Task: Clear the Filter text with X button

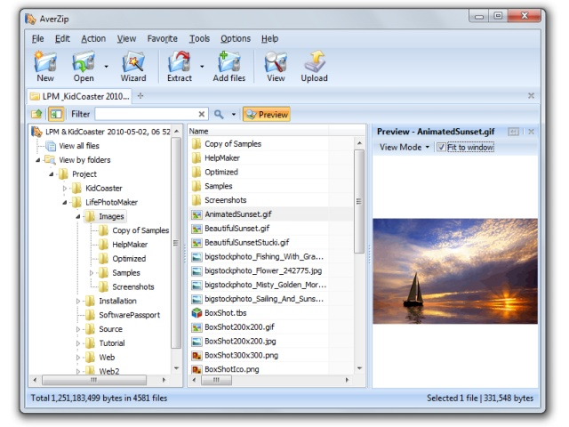Action: pos(202,115)
